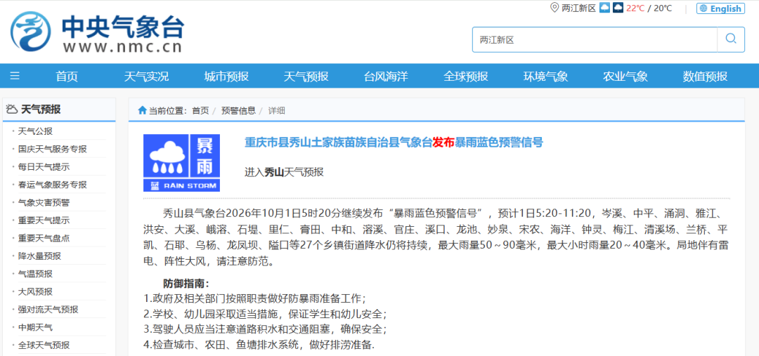Switch language with English button

click(720, 8)
